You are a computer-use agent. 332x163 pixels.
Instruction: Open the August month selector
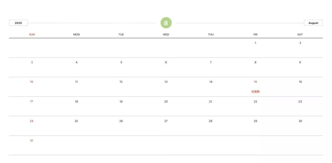pos(313,23)
